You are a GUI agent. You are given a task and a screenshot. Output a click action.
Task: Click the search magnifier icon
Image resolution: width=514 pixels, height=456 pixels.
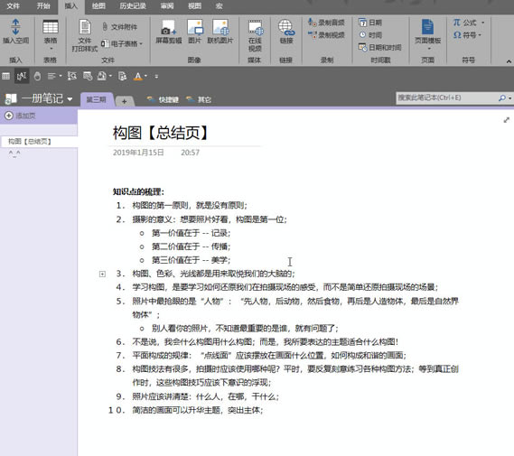coord(502,98)
